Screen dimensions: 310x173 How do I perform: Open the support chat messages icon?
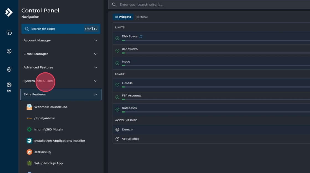coord(9,33)
